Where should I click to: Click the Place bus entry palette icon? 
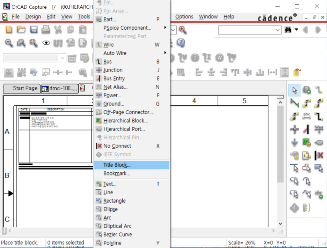pos(307,129)
